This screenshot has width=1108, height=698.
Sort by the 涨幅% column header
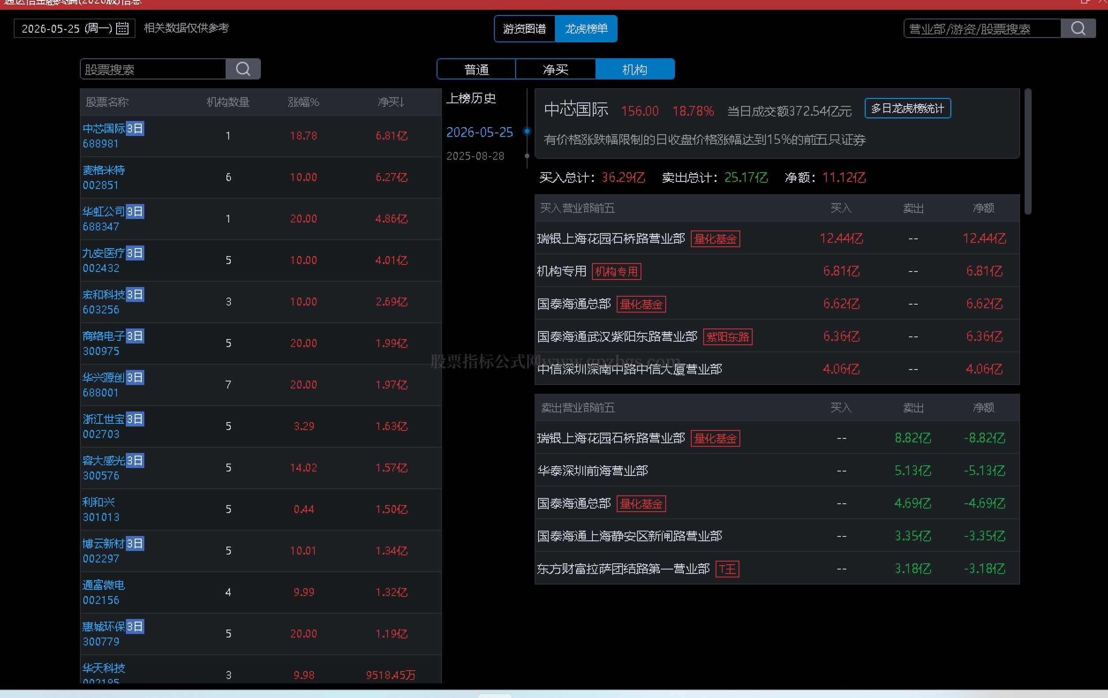[303, 102]
